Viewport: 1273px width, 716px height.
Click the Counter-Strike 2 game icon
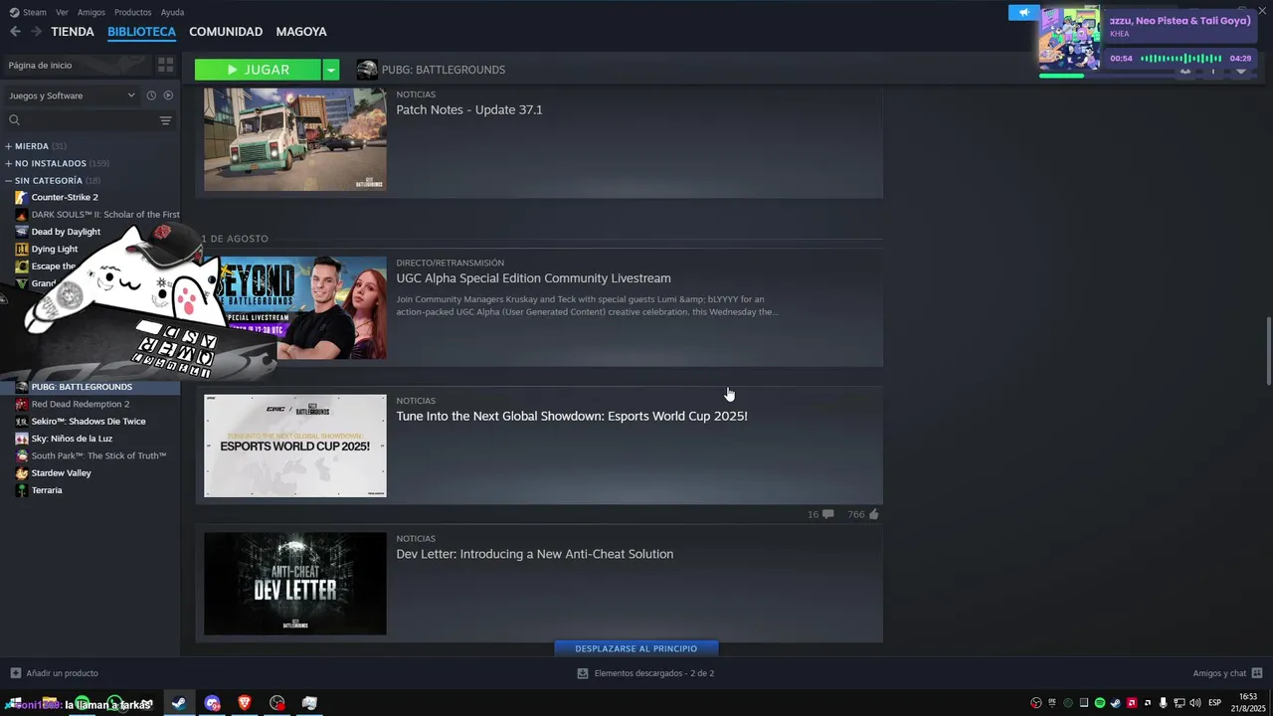click(22, 197)
